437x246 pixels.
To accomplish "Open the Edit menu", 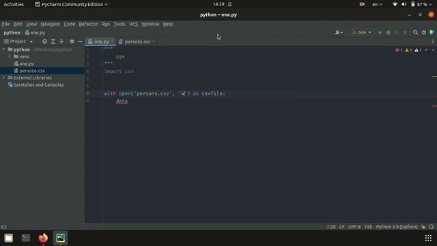I will point(18,24).
